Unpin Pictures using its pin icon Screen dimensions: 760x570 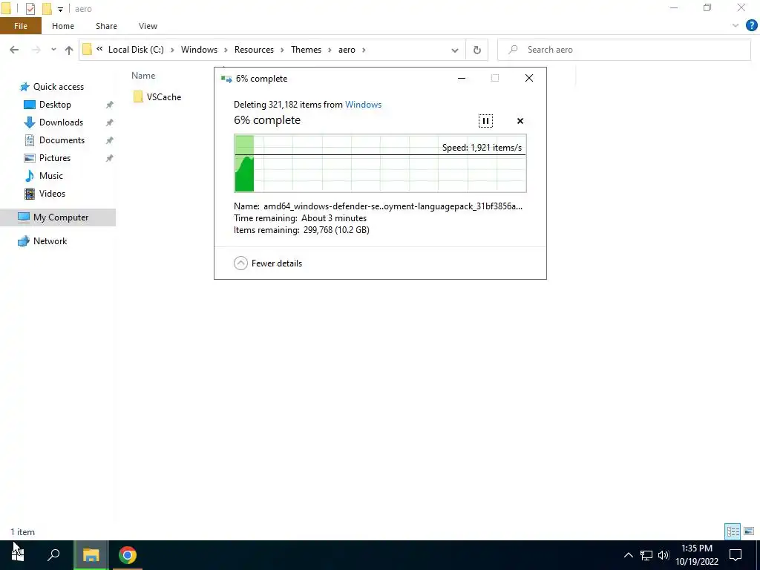(110, 158)
